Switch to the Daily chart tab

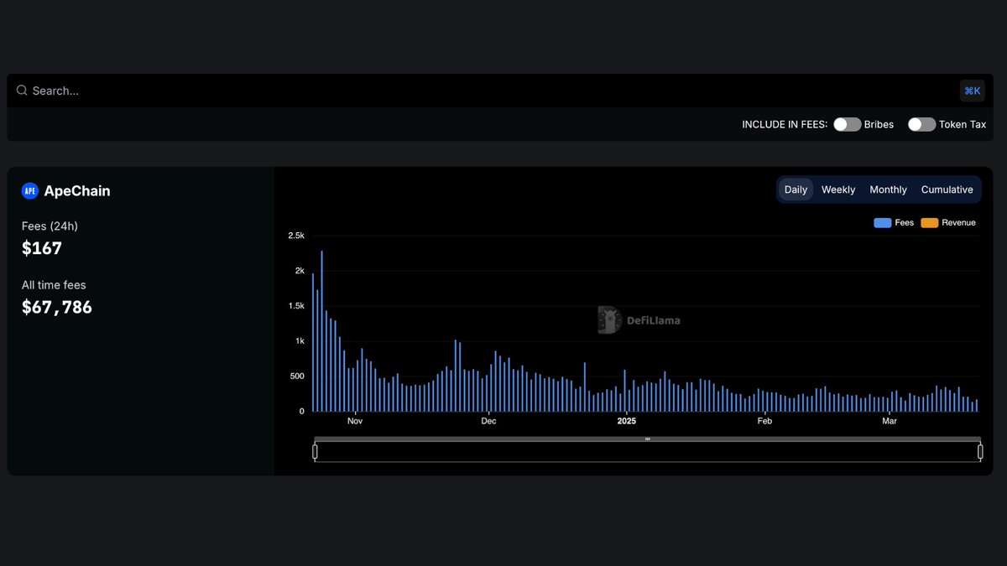[x=796, y=190]
